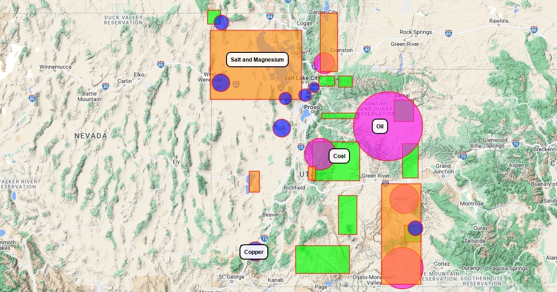Select the blue circle at West Wendover
Screen dimensions: 557x292
(x=221, y=83)
